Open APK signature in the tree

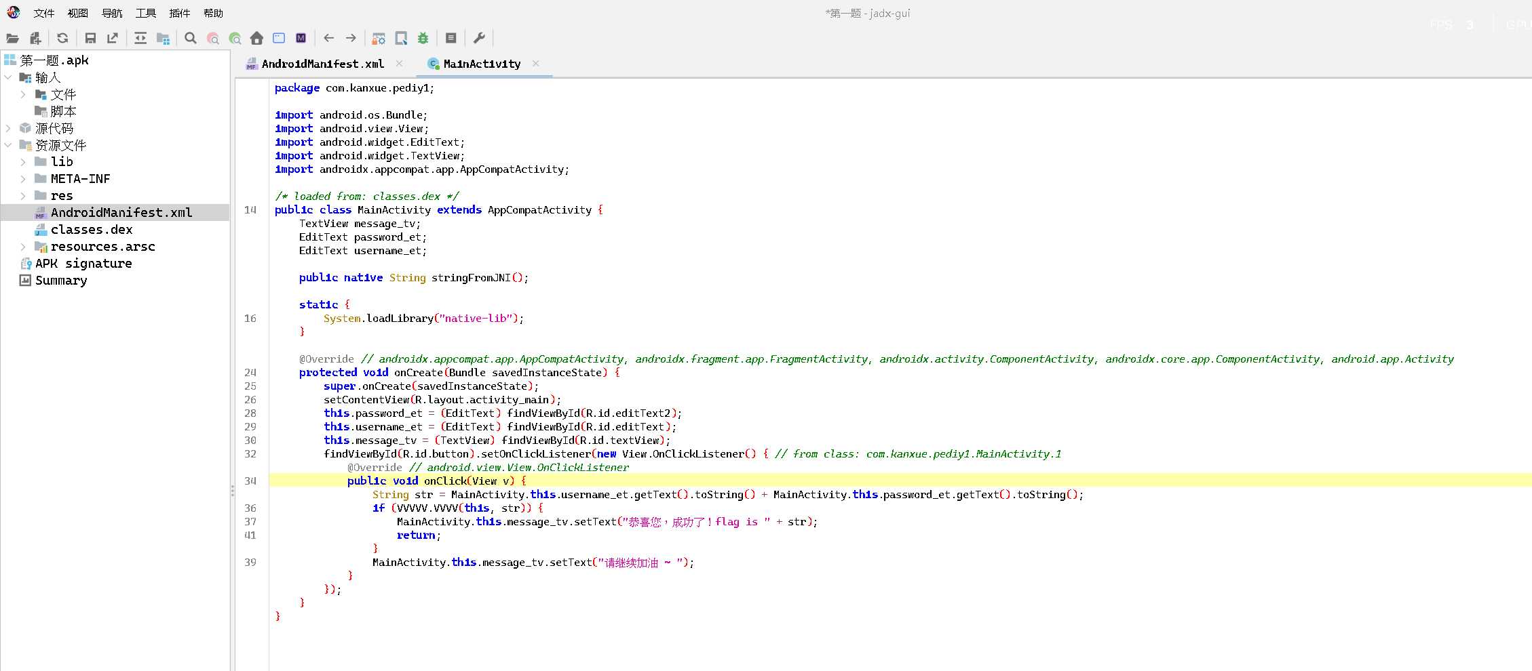coord(83,264)
